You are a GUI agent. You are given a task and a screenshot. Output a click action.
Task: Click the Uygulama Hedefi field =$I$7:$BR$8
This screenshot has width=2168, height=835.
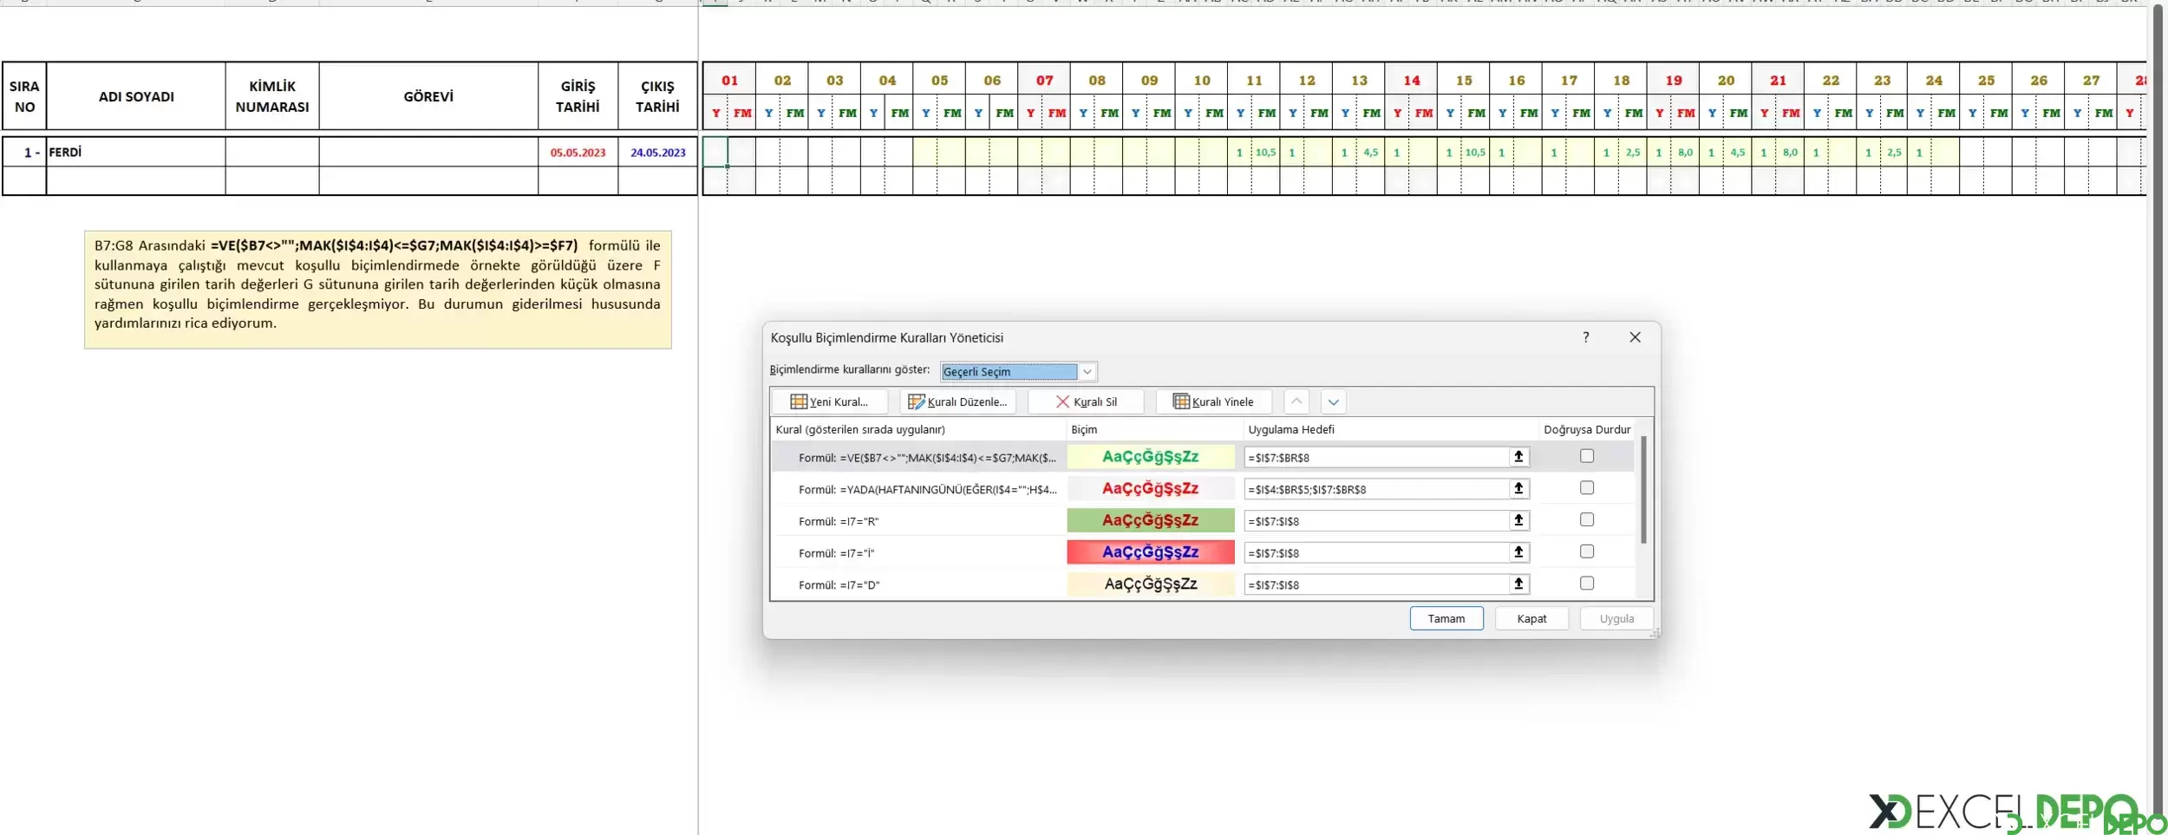[x=1376, y=457]
